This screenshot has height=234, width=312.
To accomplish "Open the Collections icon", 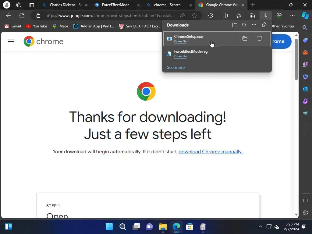I will coord(252,16).
